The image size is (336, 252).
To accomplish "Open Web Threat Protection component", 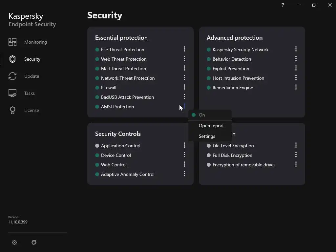I will click(124, 59).
